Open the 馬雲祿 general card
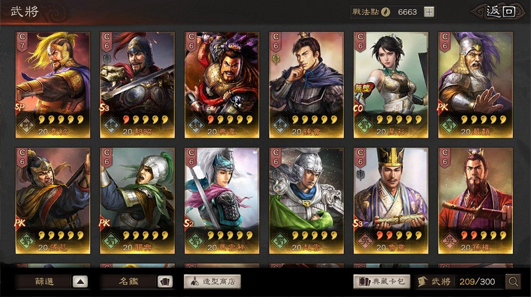Image resolution: width=531 pixels, height=297 pixels. point(222,201)
